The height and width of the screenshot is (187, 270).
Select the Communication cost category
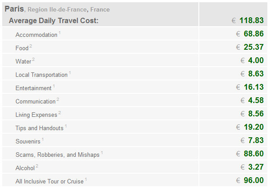pyautogui.click(x=35, y=101)
